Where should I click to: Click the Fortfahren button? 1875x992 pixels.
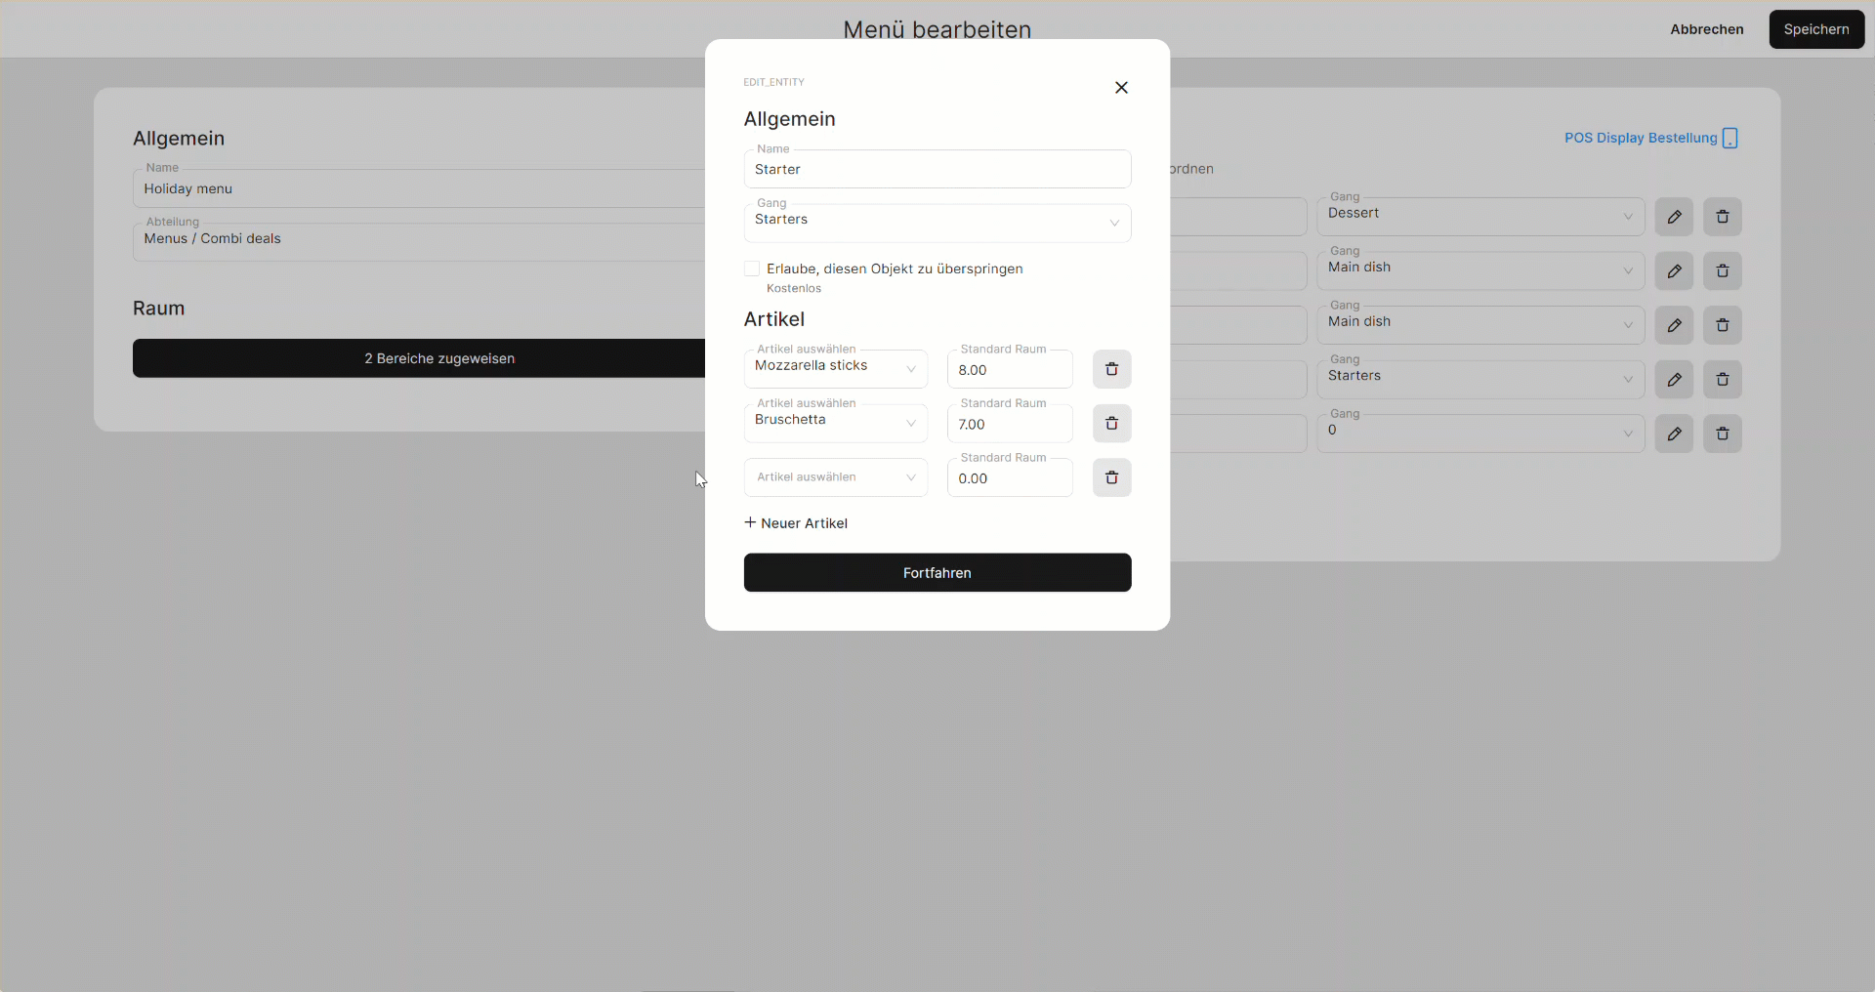coord(937,573)
